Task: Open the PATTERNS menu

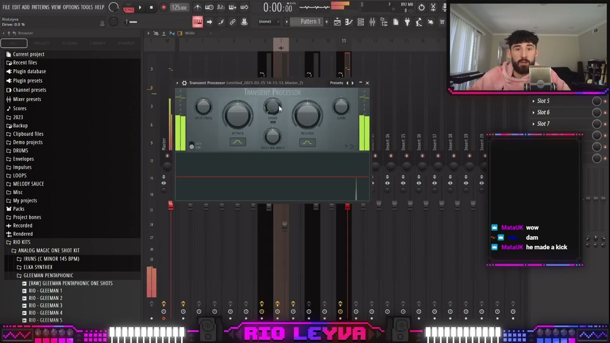Action: pos(40,7)
